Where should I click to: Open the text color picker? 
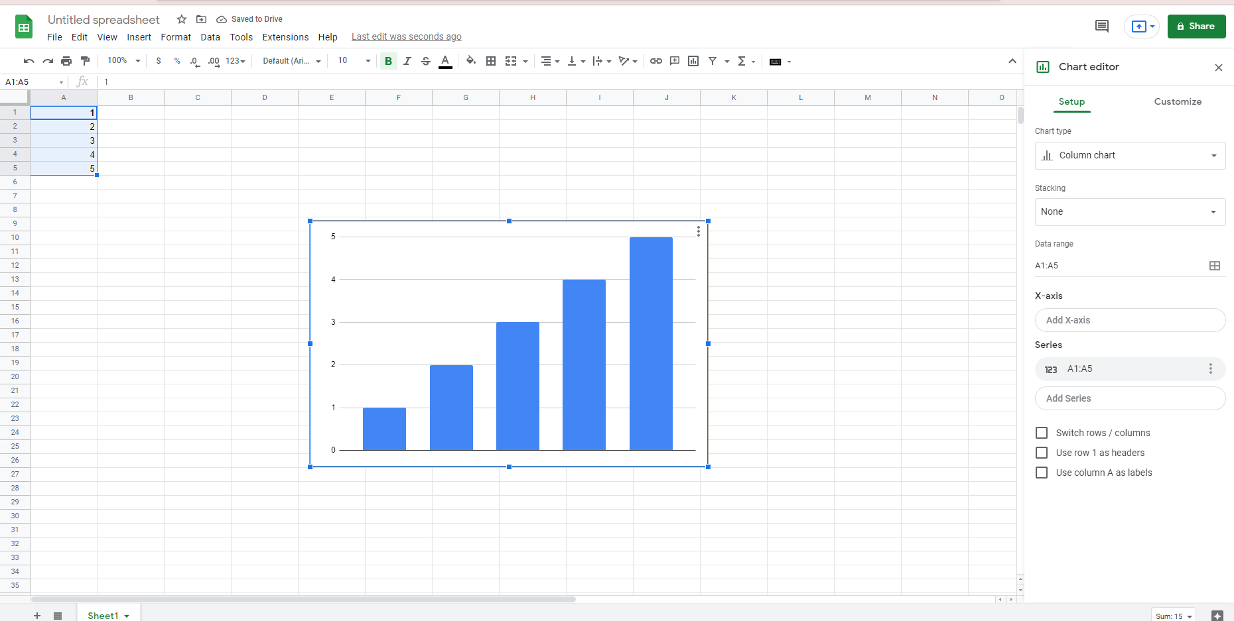tap(445, 61)
